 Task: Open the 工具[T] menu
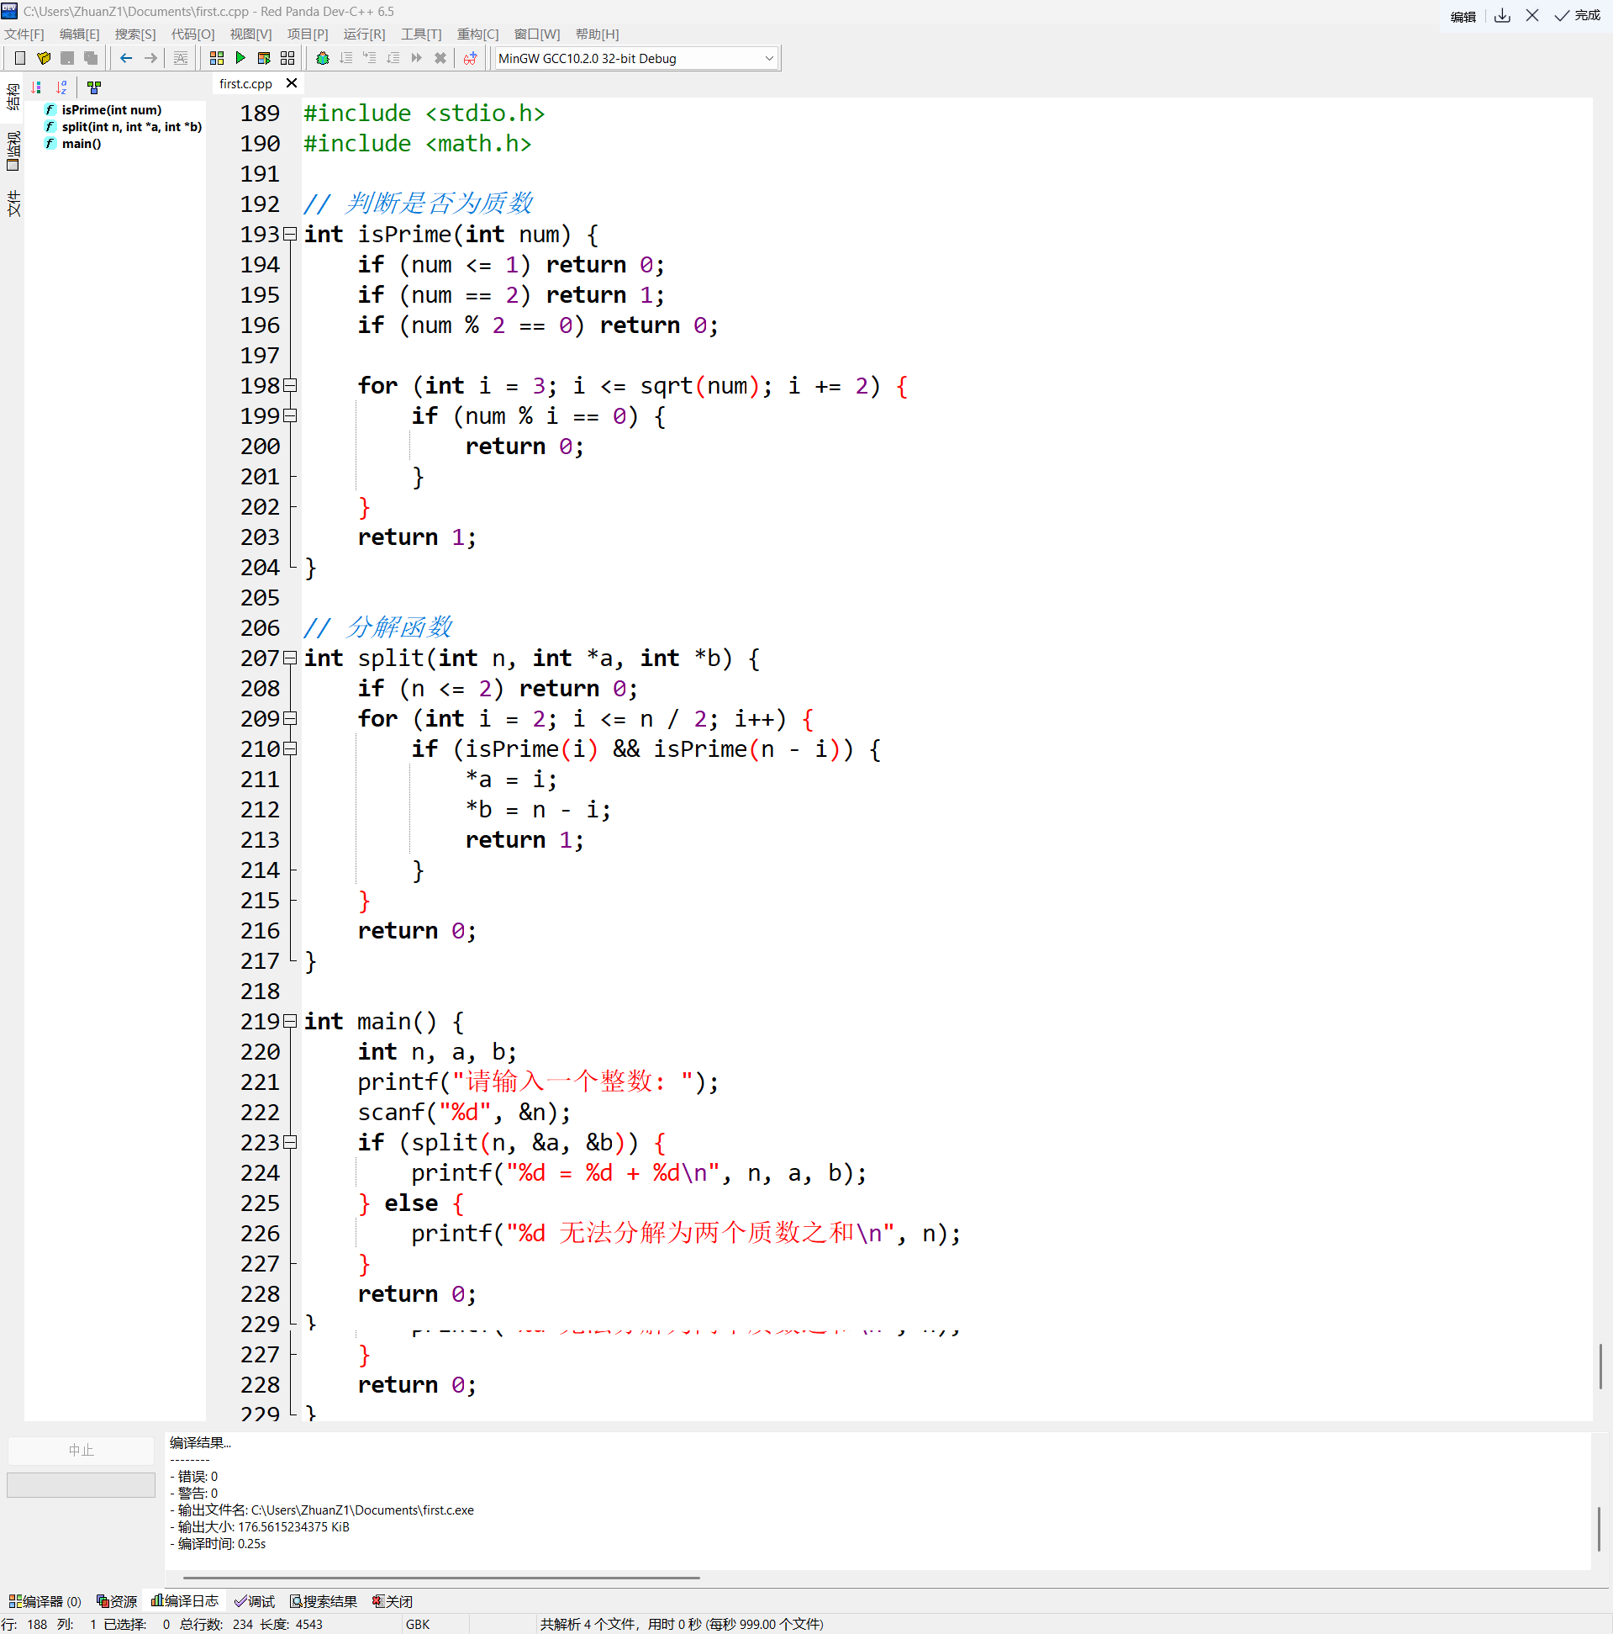pyautogui.click(x=421, y=34)
